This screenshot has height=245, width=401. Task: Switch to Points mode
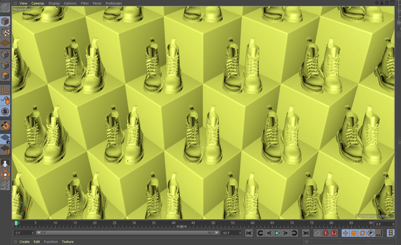tap(5, 55)
